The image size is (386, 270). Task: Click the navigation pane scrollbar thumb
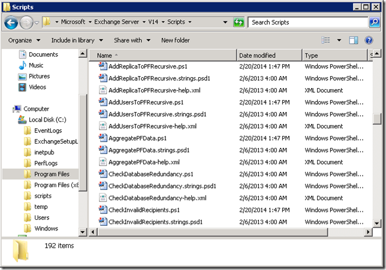point(83,142)
